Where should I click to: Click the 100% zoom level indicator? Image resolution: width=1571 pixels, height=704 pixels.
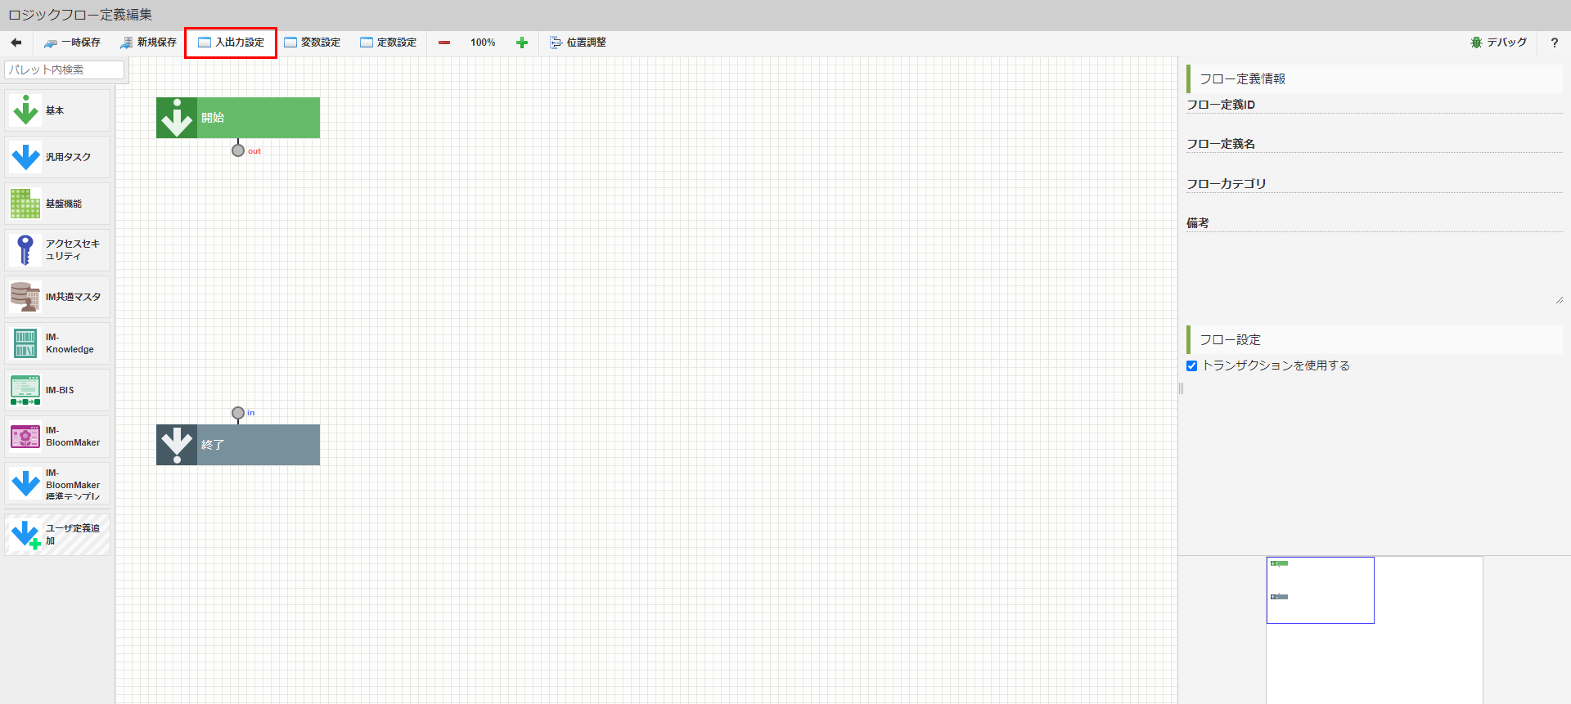click(x=483, y=43)
